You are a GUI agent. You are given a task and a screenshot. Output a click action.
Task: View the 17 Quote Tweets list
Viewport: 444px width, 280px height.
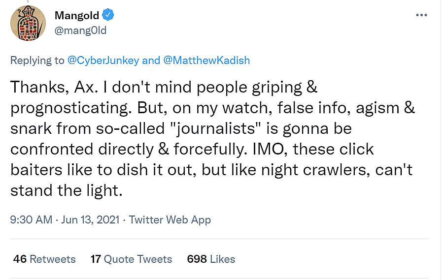[131, 259]
